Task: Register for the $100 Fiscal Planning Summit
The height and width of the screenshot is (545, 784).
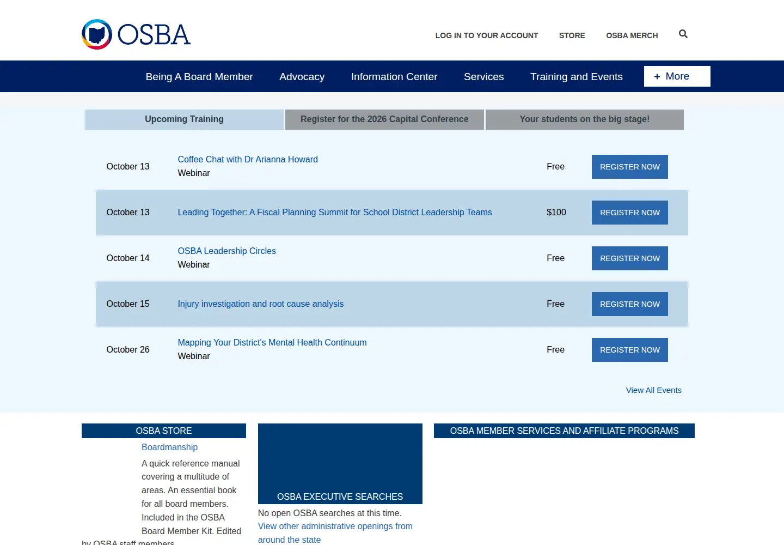Action: click(630, 213)
